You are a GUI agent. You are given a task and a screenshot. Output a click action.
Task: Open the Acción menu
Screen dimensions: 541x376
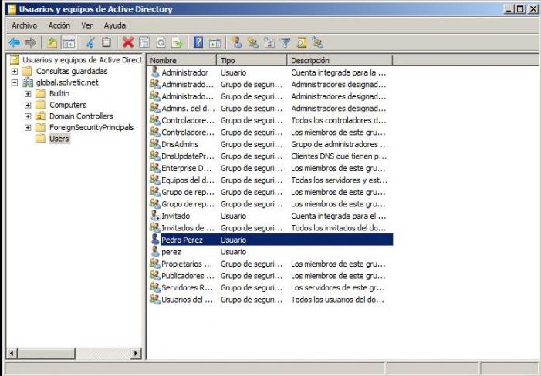click(x=59, y=25)
